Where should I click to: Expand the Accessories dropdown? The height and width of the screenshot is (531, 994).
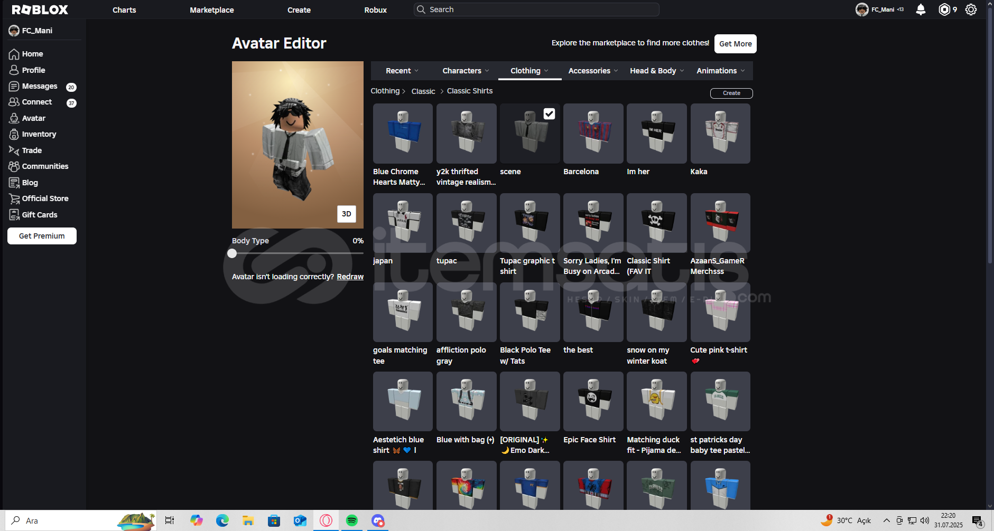[593, 71]
